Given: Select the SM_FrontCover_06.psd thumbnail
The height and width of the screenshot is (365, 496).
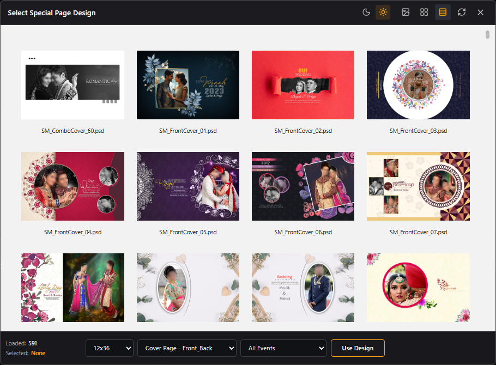Looking at the screenshot, I should (x=303, y=186).
